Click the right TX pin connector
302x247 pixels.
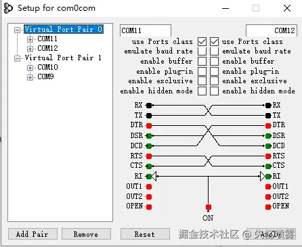[x=268, y=116]
